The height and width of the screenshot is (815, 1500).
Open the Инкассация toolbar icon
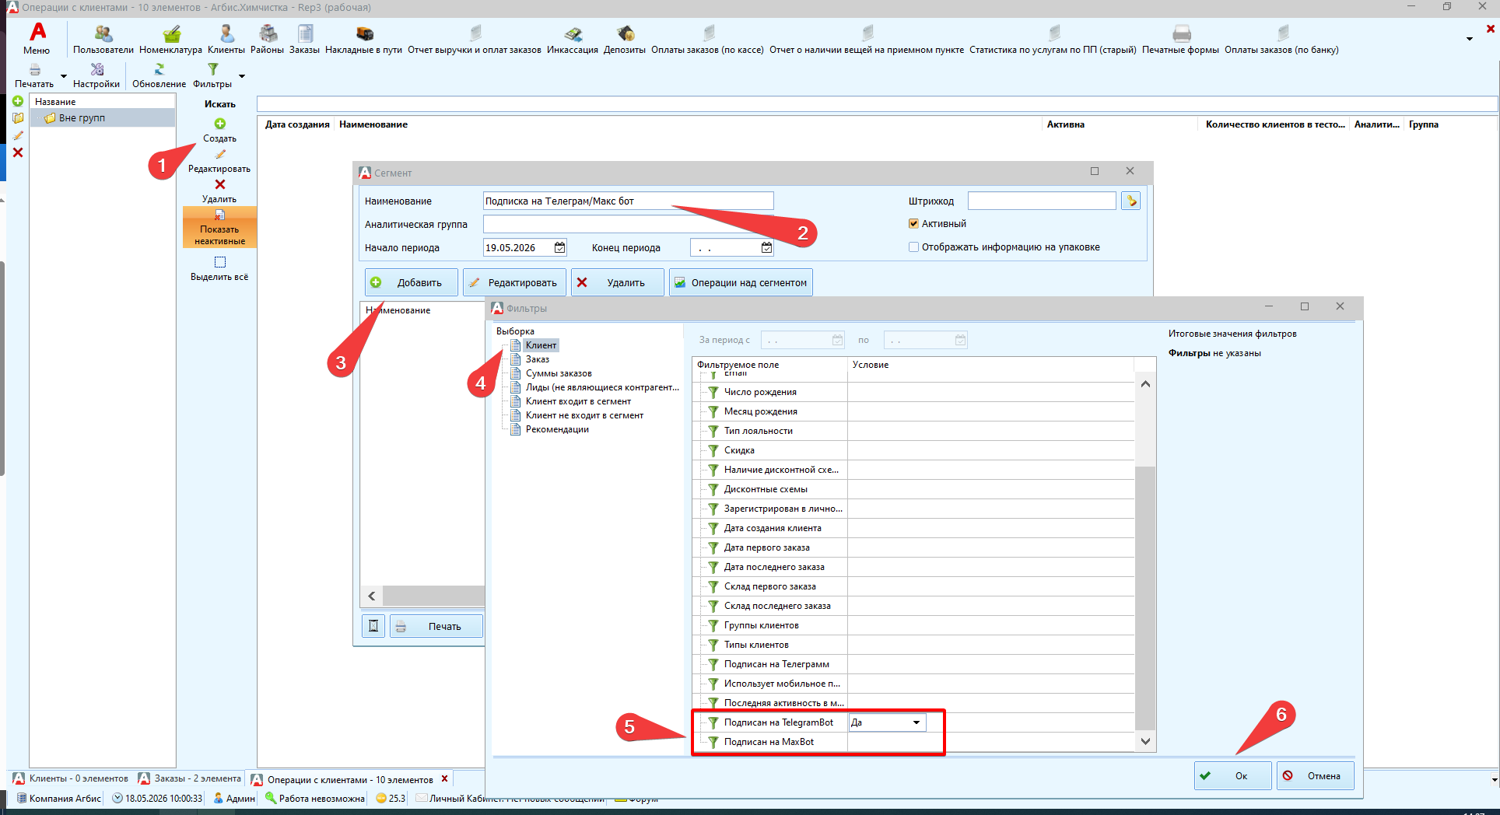(573, 39)
